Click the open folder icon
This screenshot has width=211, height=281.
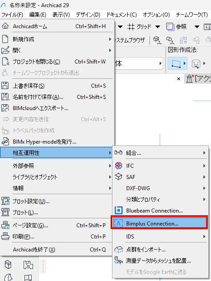point(5,50)
